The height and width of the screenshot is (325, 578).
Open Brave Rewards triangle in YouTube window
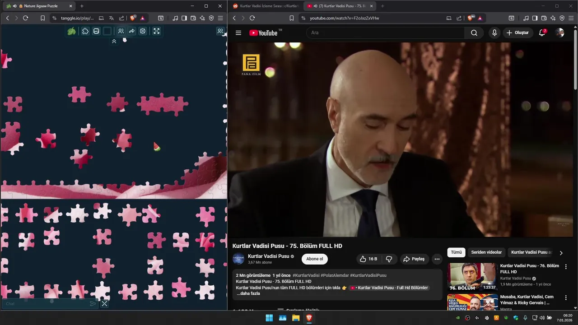480,18
